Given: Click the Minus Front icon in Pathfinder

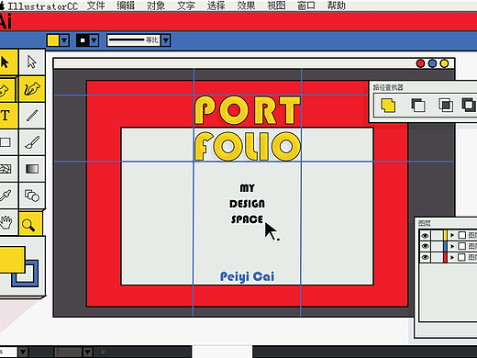Looking at the screenshot, I should [417, 106].
